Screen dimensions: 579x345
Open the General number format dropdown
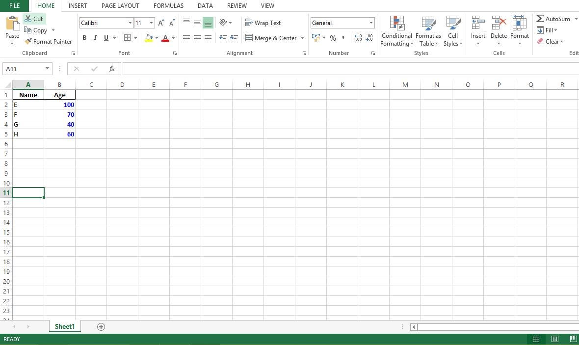tap(371, 23)
